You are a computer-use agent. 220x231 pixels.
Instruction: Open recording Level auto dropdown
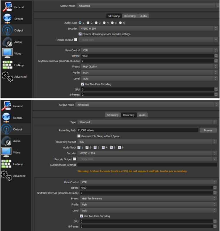tap(148, 211)
